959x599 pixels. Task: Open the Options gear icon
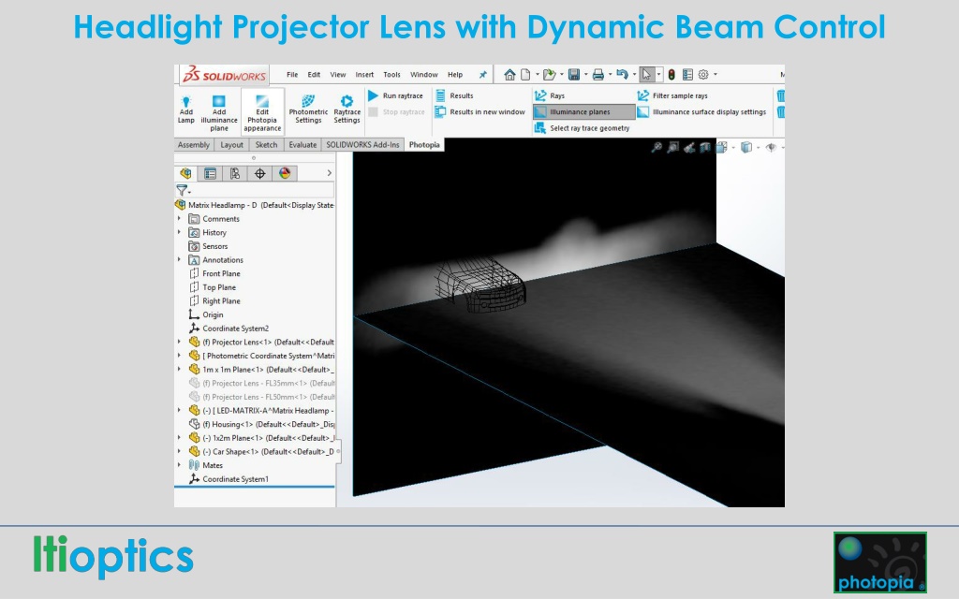point(703,75)
